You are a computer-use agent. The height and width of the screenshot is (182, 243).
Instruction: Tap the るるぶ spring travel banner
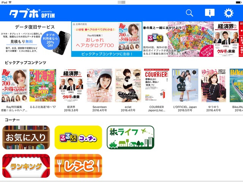click(x=178, y=39)
